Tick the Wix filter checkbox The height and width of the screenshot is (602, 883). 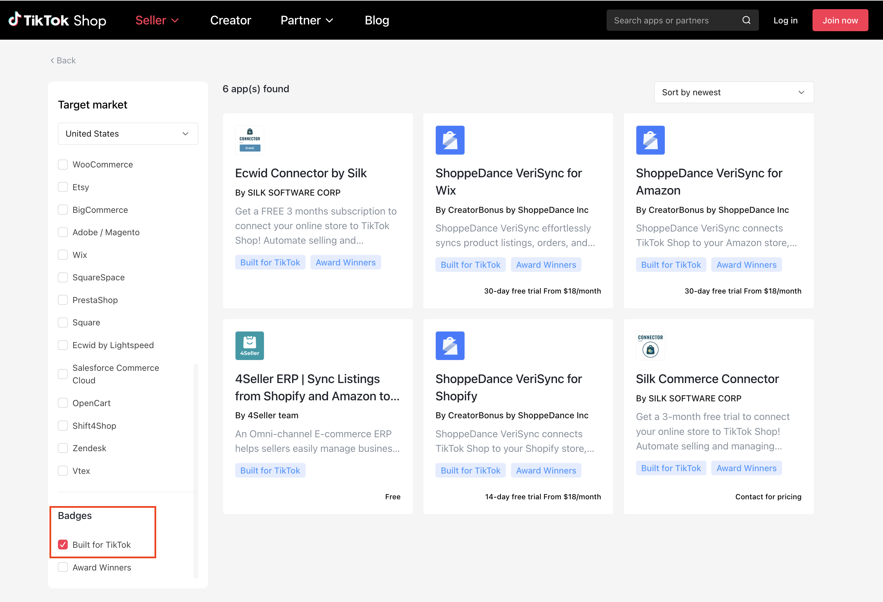tap(63, 255)
